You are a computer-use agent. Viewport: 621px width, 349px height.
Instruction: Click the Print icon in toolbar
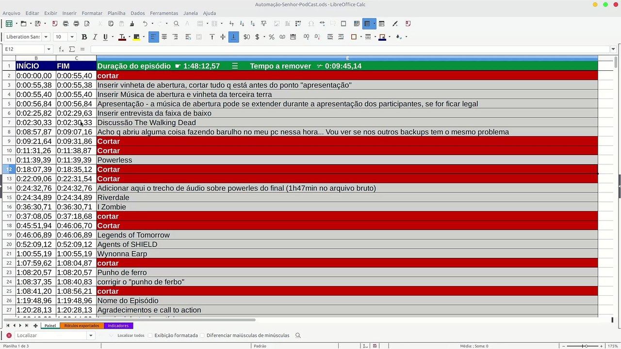(x=76, y=23)
